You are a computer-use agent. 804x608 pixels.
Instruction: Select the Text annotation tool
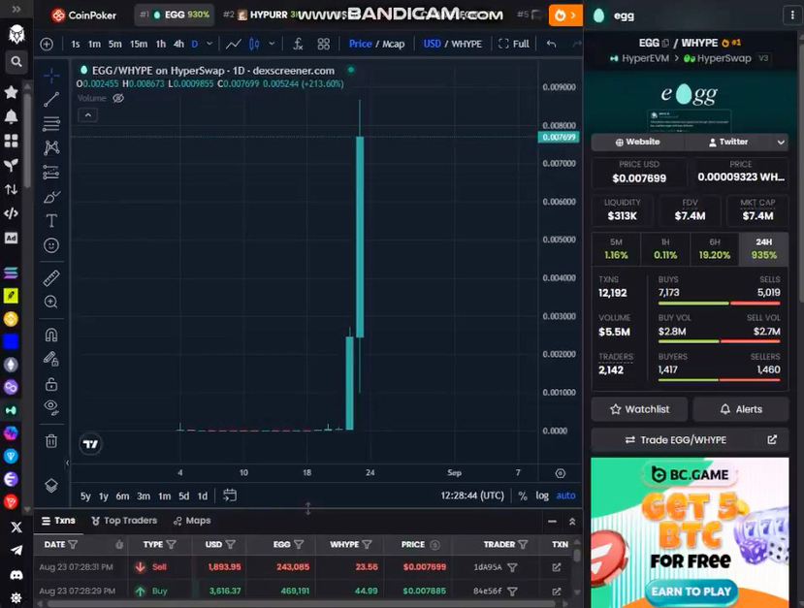click(x=51, y=221)
